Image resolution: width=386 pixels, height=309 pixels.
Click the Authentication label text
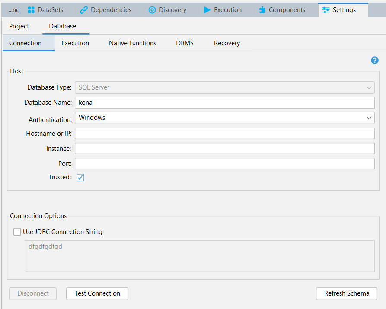(x=50, y=120)
